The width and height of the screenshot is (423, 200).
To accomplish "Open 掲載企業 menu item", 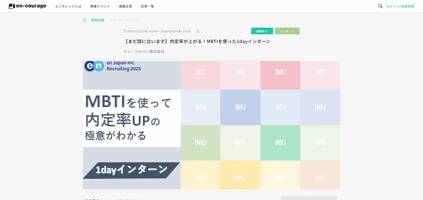I will [x=126, y=6].
